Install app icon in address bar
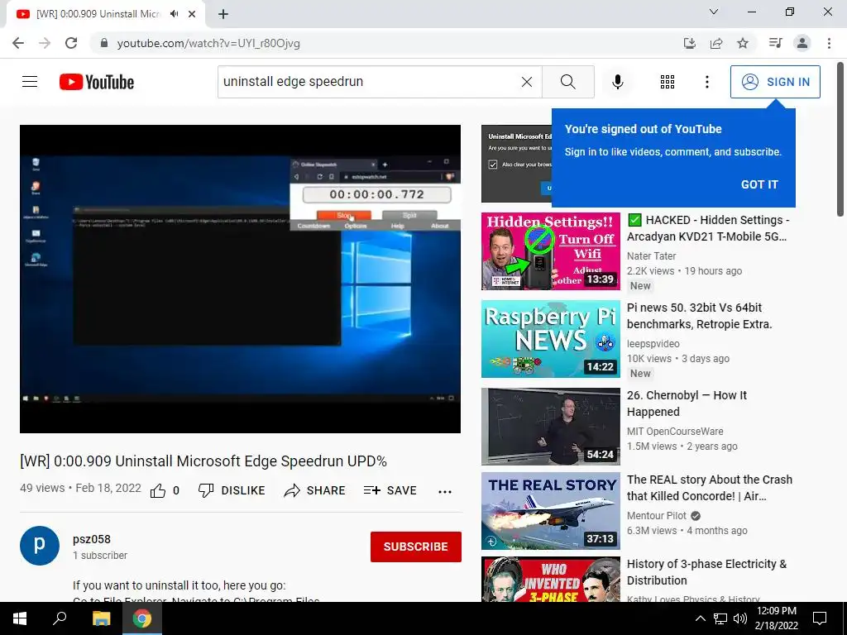 (x=689, y=43)
